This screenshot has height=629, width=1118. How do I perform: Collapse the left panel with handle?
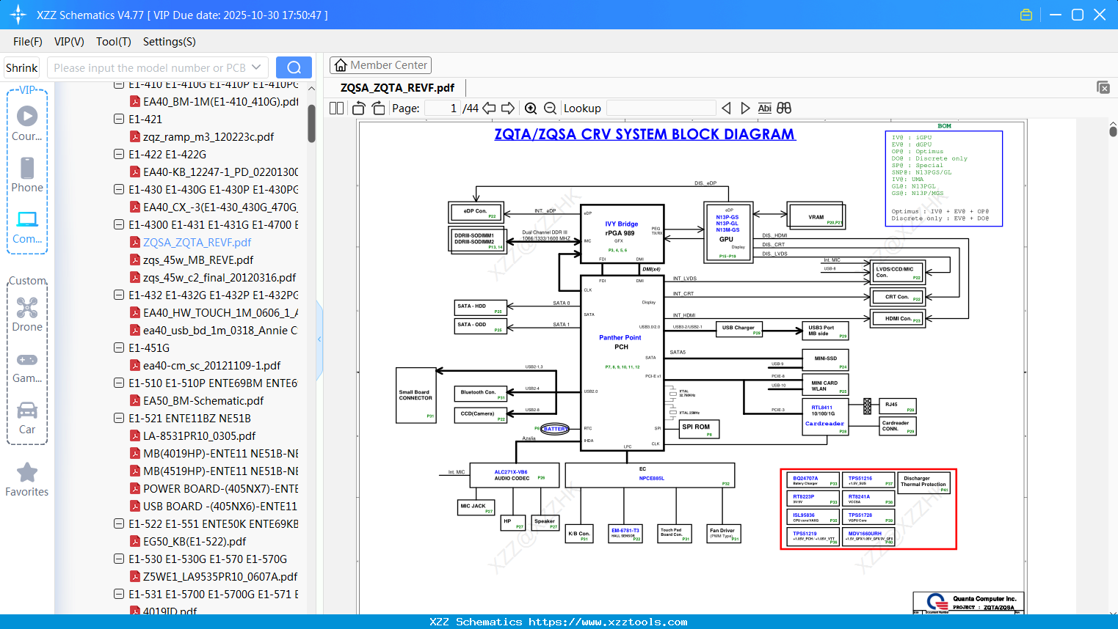click(319, 339)
